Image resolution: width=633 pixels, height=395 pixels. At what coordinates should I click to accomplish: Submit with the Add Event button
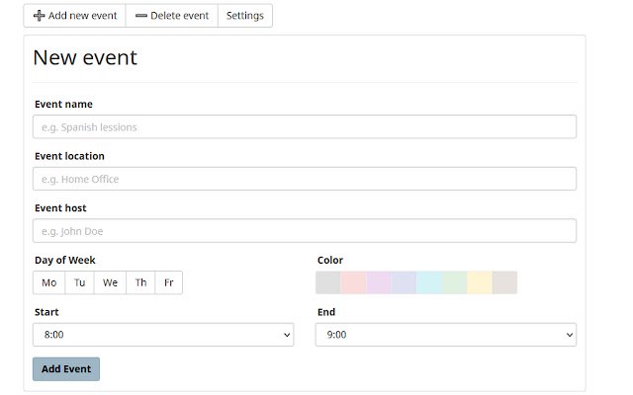pyautogui.click(x=66, y=369)
